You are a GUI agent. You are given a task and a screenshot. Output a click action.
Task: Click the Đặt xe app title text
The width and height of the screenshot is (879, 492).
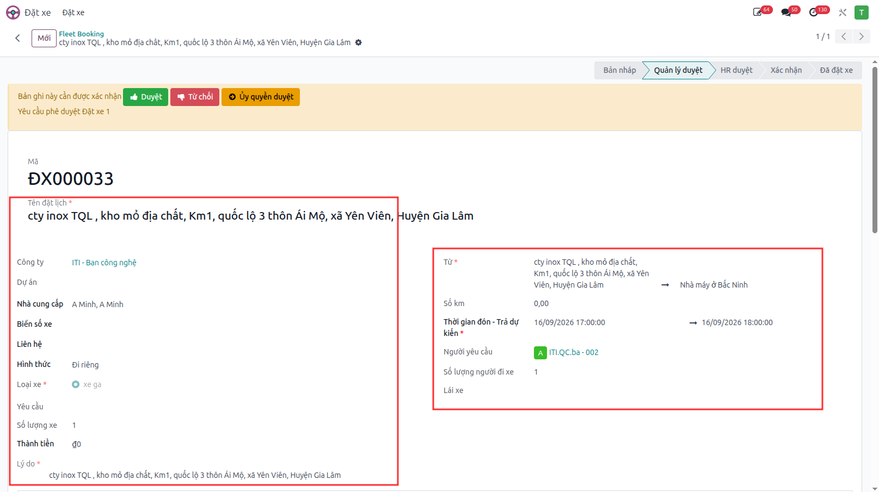[x=38, y=13]
